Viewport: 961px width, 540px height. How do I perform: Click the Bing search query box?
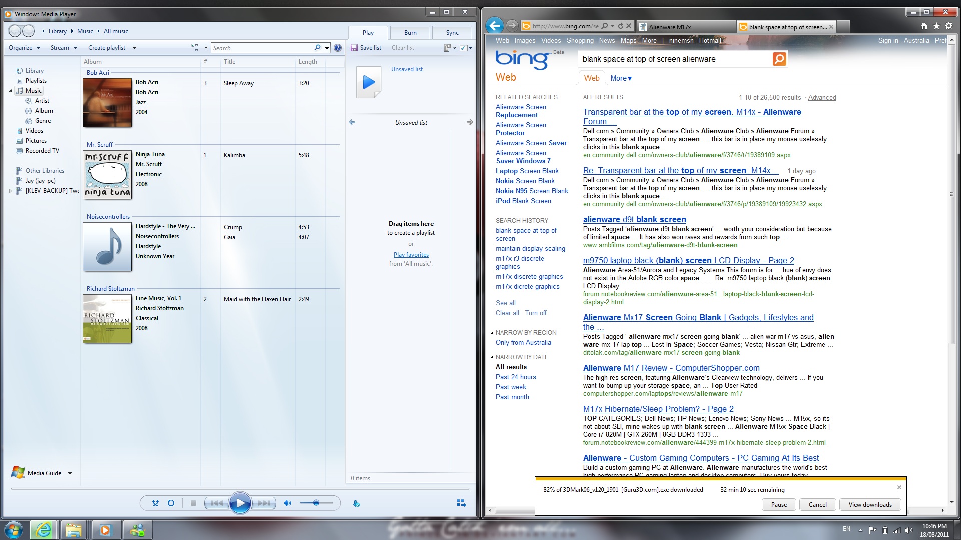click(675, 59)
